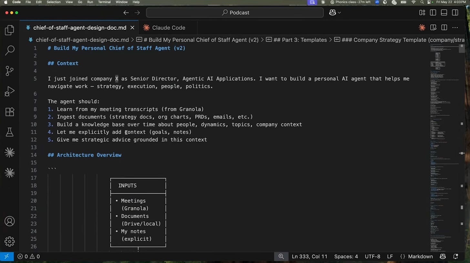The width and height of the screenshot is (470, 263).
Task: Close the chief-of-staff-agent-design-doc.md tab
Action: (x=132, y=28)
